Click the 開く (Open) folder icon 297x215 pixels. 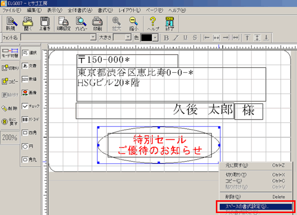point(28,23)
